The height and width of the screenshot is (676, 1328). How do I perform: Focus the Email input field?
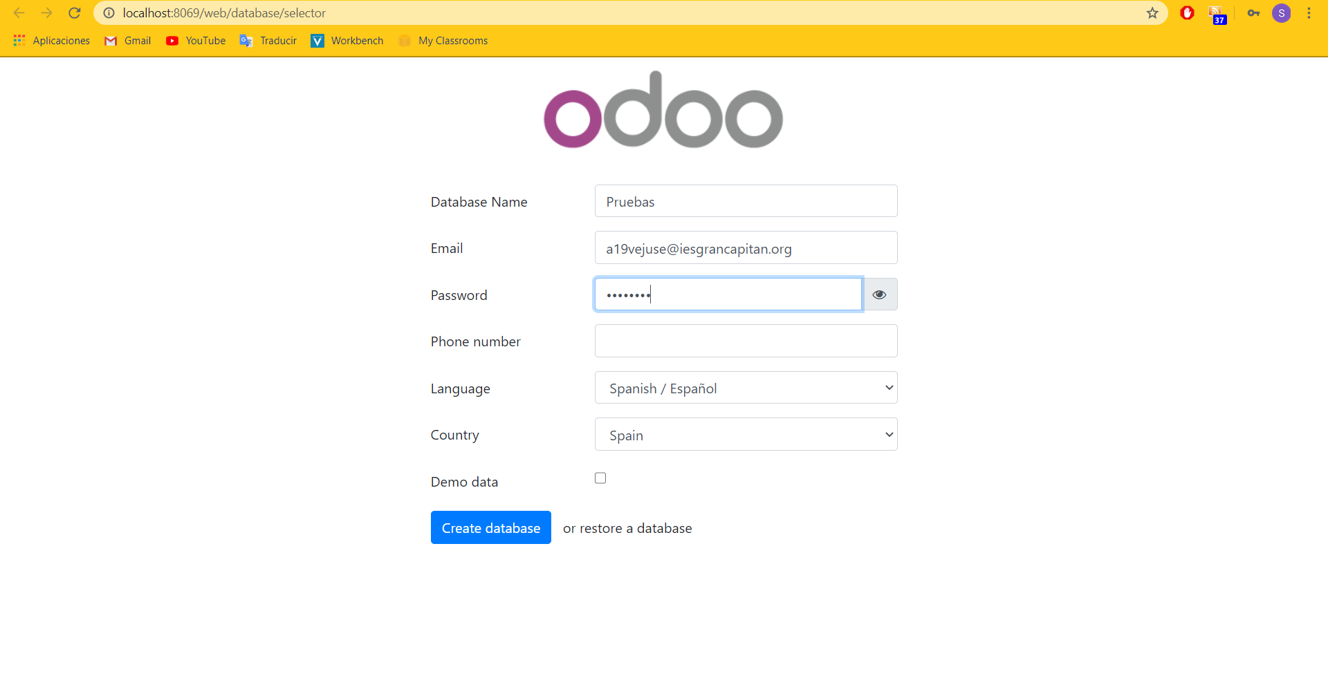pos(746,247)
